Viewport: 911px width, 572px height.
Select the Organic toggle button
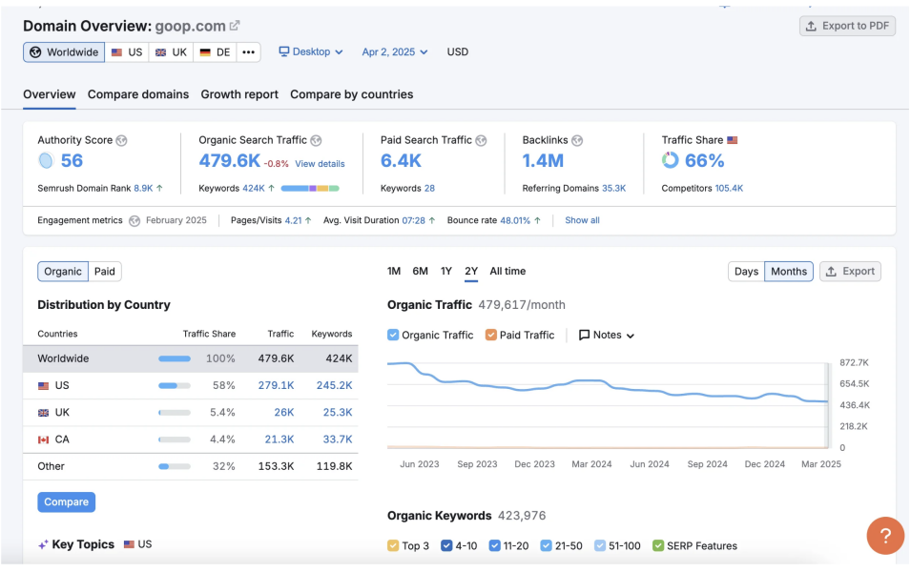[63, 271]
